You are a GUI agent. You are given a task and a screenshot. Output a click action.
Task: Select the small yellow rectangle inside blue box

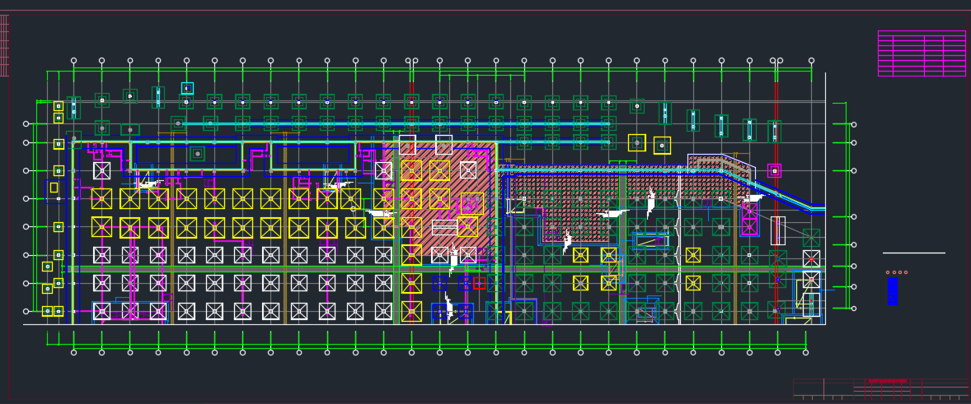(54, 188)
